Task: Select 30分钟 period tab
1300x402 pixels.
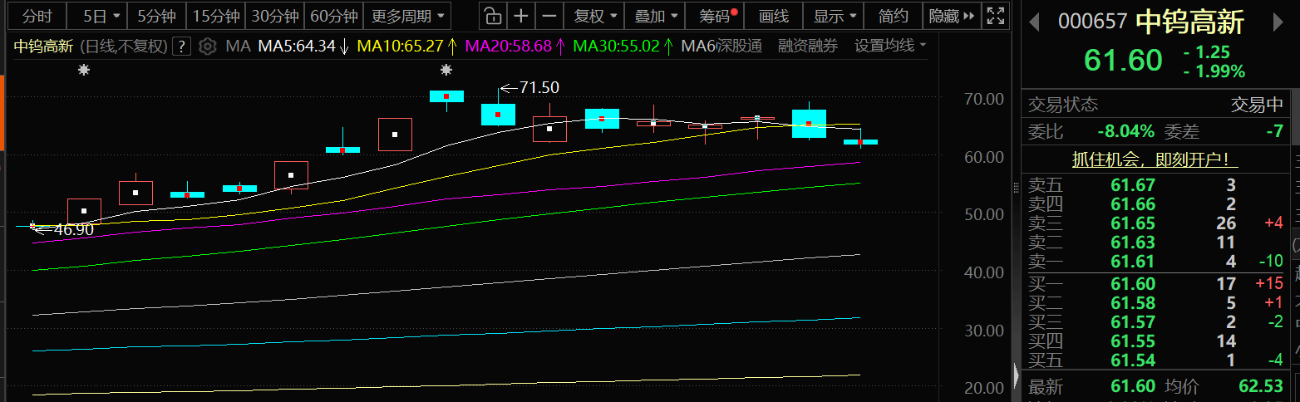Action: [x=275, y=16]
